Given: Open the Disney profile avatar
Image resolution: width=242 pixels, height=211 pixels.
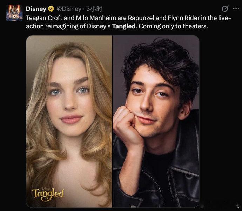Looking at the screenshot, I should [x=13, y=14].
